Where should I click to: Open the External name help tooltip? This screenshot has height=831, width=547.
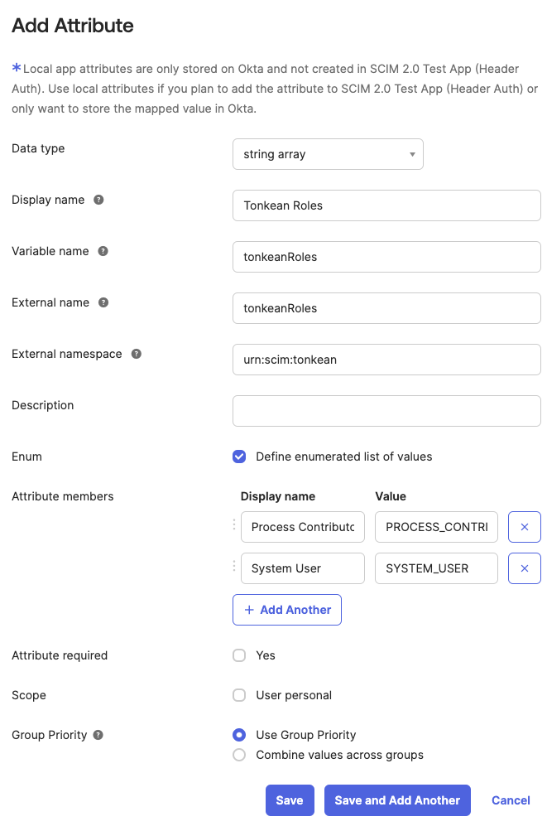[x=103, y=302]
